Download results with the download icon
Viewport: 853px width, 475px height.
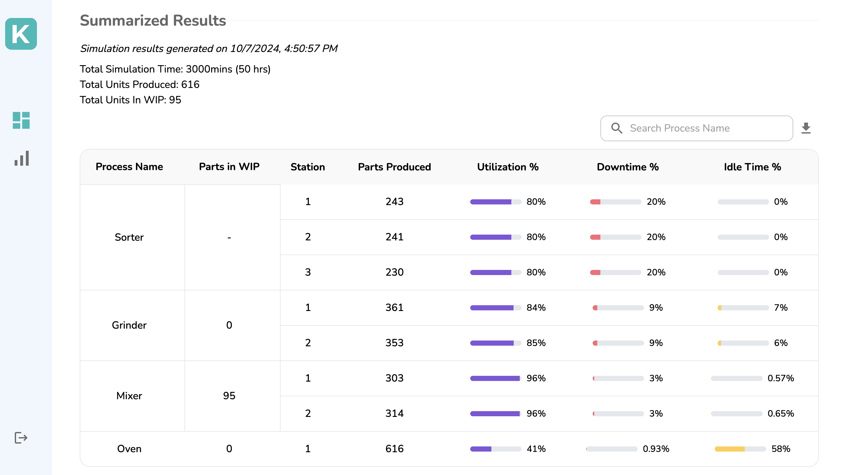click(806, 128)
